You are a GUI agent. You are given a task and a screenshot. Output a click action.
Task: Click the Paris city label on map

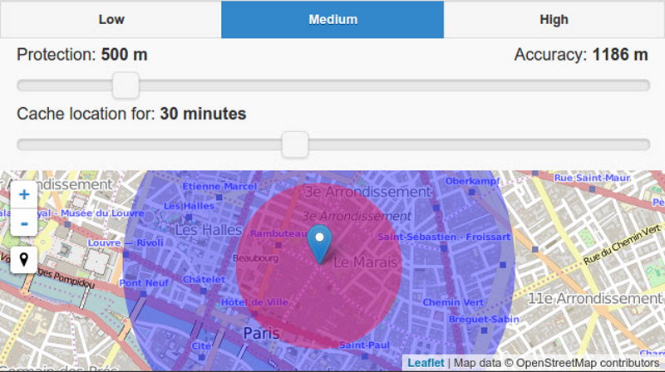pyautogui.click(x=261, y=333)
